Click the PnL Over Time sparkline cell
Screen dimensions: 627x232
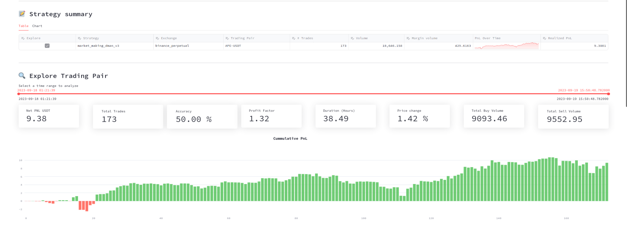pyautogui.click(x=507, y=46)
